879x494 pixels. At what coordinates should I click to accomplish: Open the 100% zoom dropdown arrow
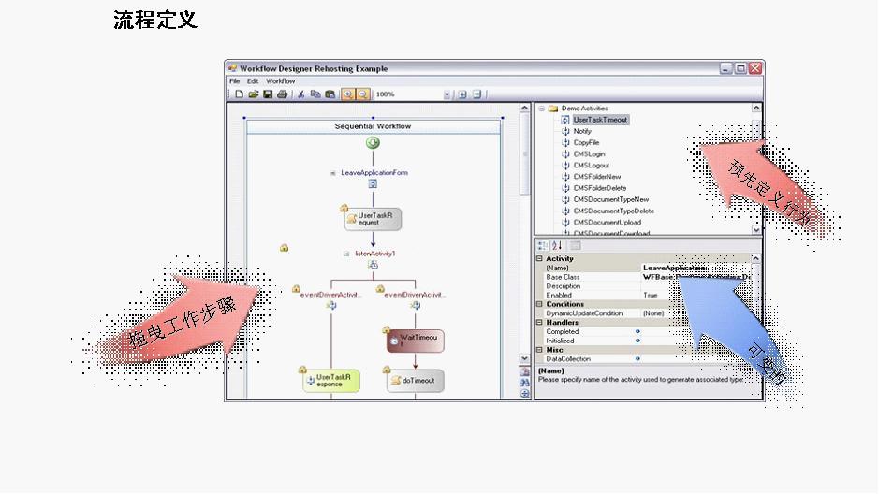click(x=447, y=94)
